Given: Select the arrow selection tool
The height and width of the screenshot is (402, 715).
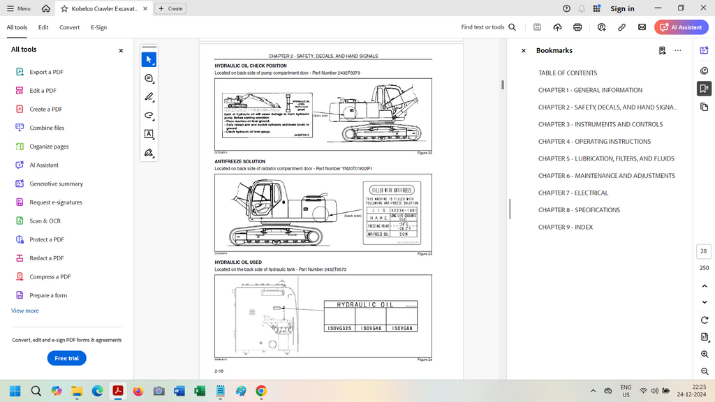Looking at the screenshot, I should [149, 60].
